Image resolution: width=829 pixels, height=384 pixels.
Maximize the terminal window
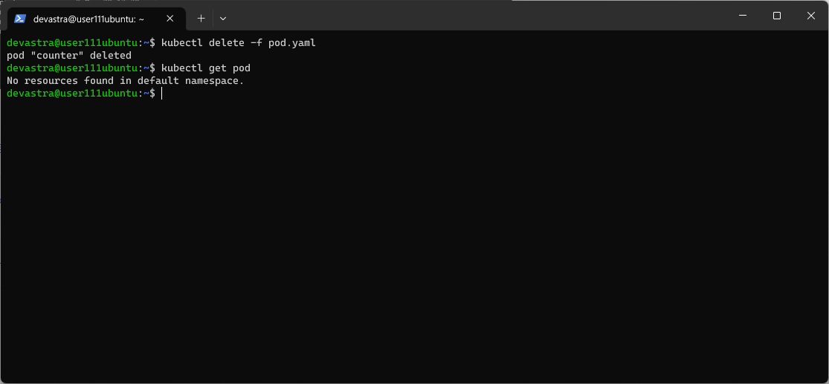777,16
